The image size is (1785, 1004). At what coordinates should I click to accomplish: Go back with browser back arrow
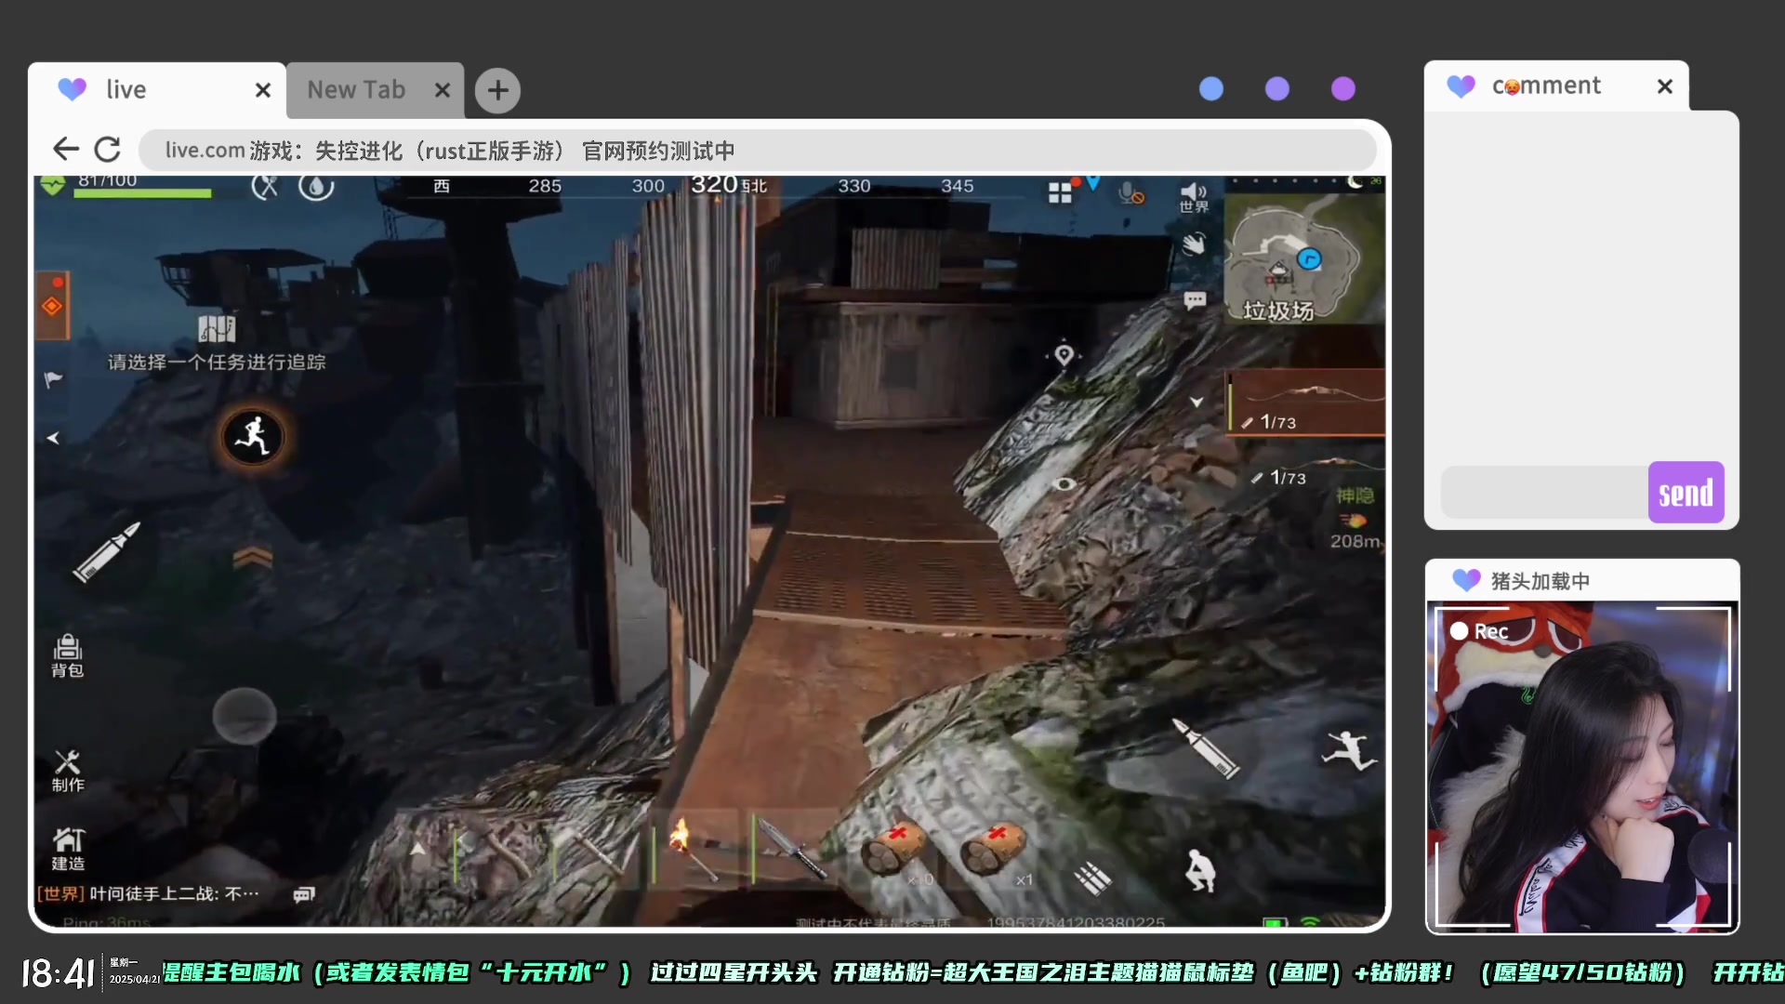65,149
